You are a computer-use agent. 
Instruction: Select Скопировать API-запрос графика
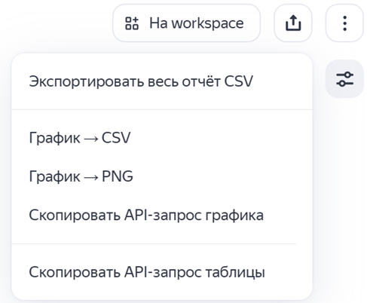(162, 215)
